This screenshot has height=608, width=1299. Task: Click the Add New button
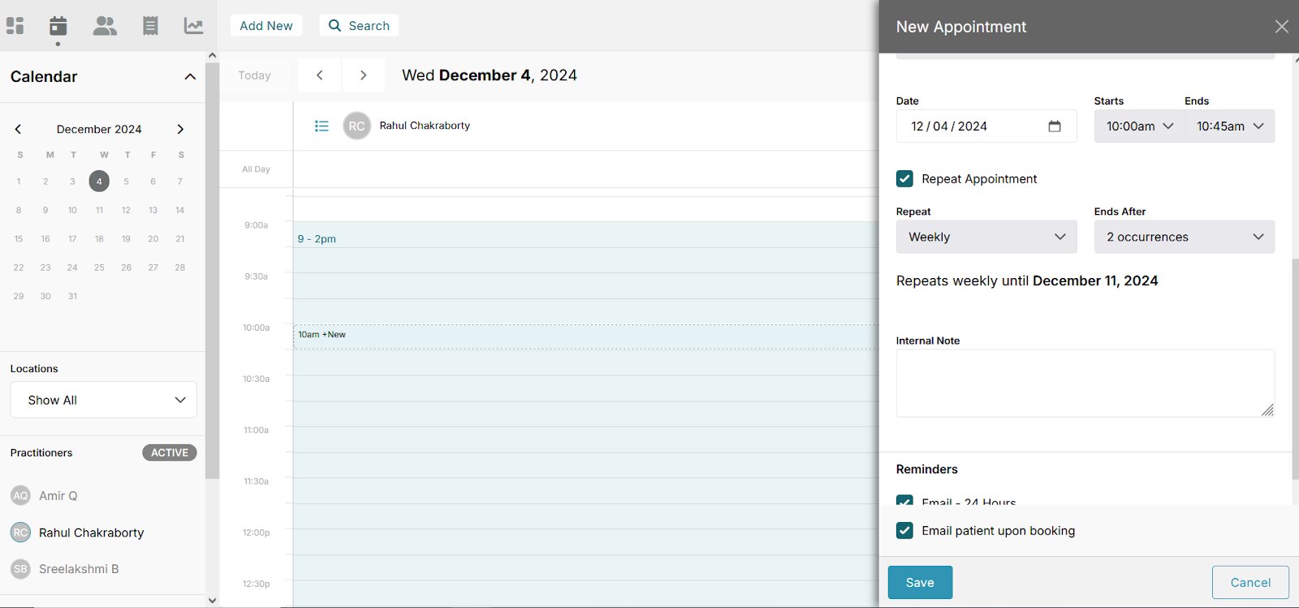click(x=266, y=26)
